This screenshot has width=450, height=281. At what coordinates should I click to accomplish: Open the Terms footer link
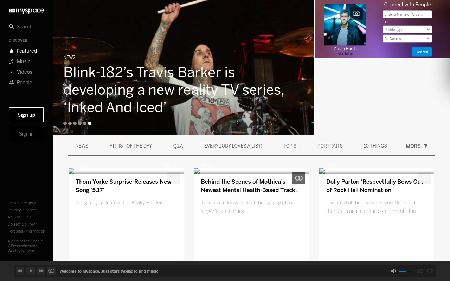pyautogui.click(x=31, y=210)
